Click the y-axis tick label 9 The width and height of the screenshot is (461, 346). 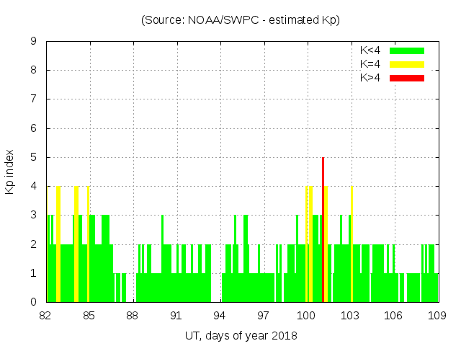[x=34, y=42]
